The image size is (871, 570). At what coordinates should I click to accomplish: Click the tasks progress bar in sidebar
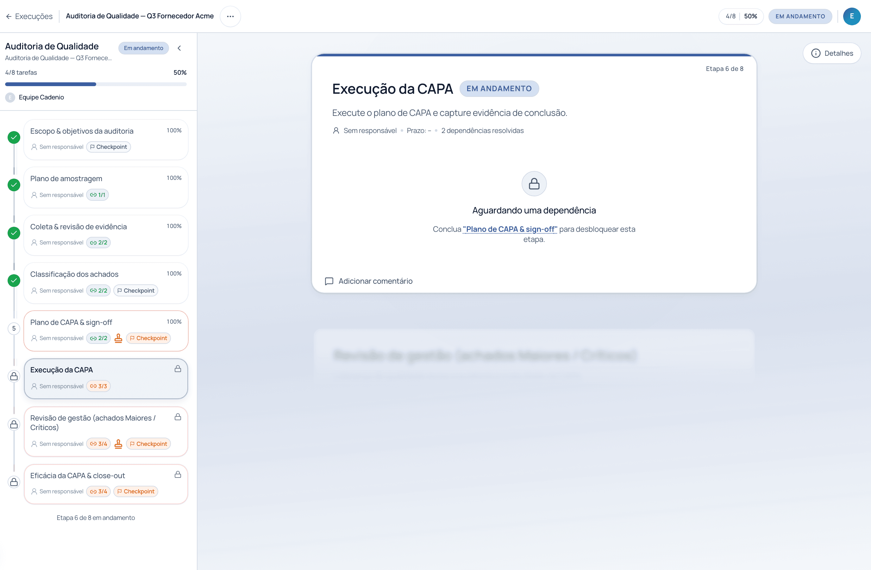96,84
